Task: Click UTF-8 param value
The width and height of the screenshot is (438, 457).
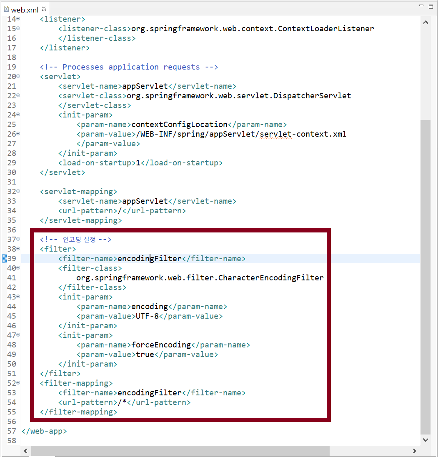Action: [147, 316]
